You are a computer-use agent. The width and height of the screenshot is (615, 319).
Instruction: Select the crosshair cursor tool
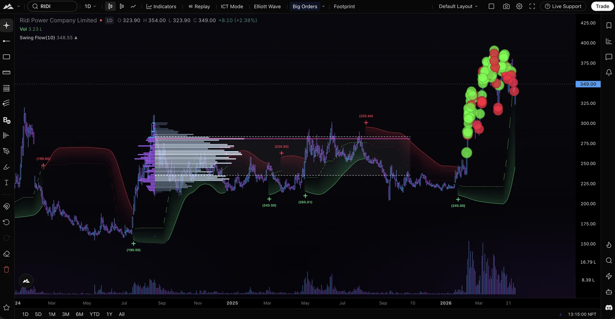[x=7, y=25]
